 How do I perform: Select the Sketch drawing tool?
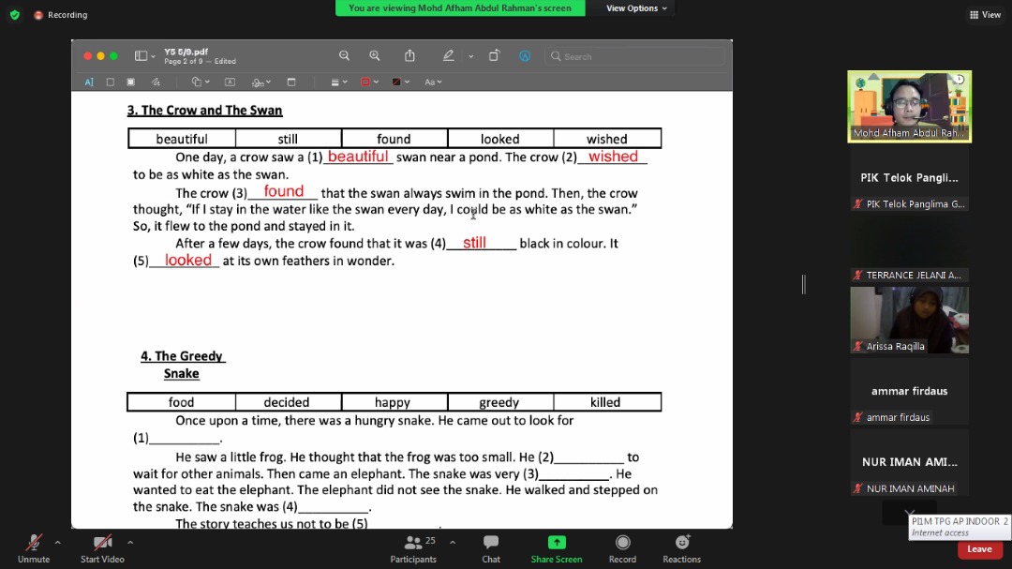[x=156, y=82]
